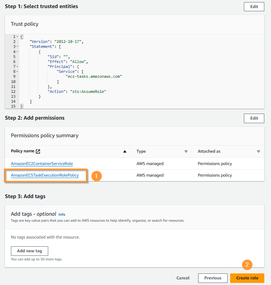Open AmazonEC2ContainerServiceRole policy link

click(42, 164)
